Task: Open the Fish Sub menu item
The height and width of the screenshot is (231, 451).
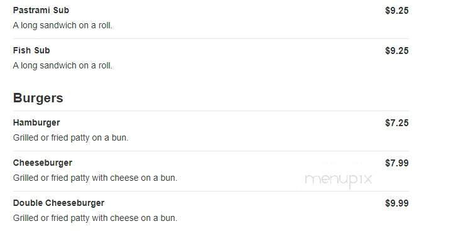Action: tap(31, 51)
